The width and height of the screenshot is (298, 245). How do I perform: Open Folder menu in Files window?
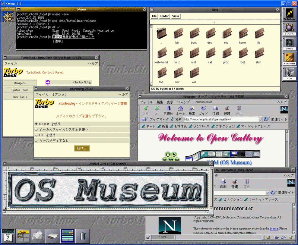[164, 16]
